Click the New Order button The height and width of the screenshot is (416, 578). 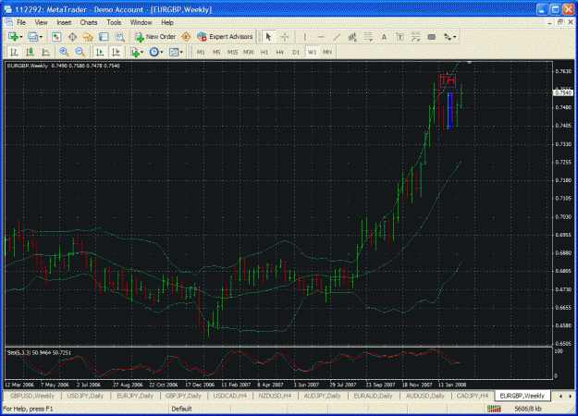155,37
